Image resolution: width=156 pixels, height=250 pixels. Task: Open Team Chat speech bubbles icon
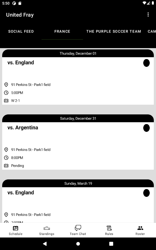tap(78, 228)
